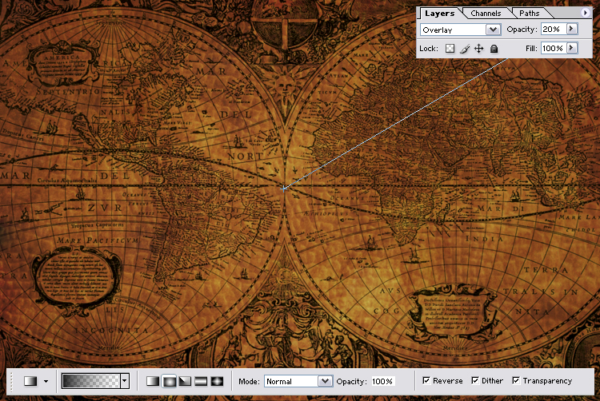Expand the gradient picker dropdown arrow
Screen dimensions: 600x401
point(124,381)
